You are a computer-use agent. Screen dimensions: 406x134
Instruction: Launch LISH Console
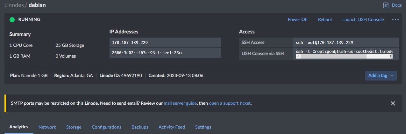pyautogui.click(x=363, y=19)
